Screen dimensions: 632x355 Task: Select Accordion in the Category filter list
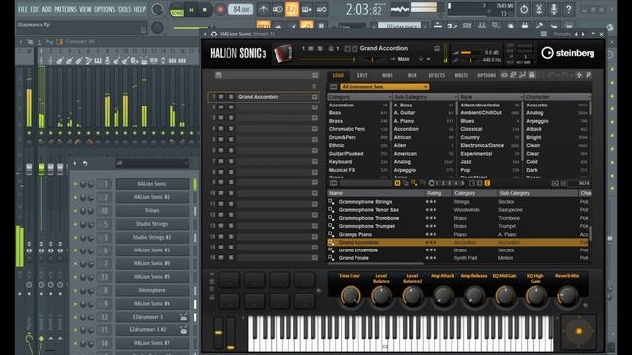coord(341,106)
